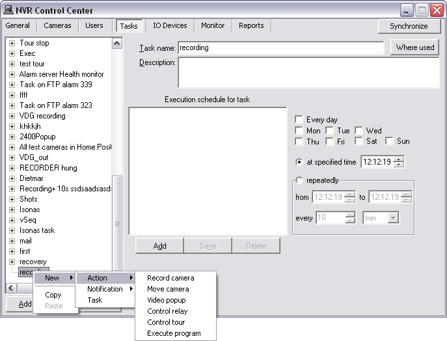This screenshot has height=341, width=447.
Task: Expand the Isonas task node
Action: point(12,230)
